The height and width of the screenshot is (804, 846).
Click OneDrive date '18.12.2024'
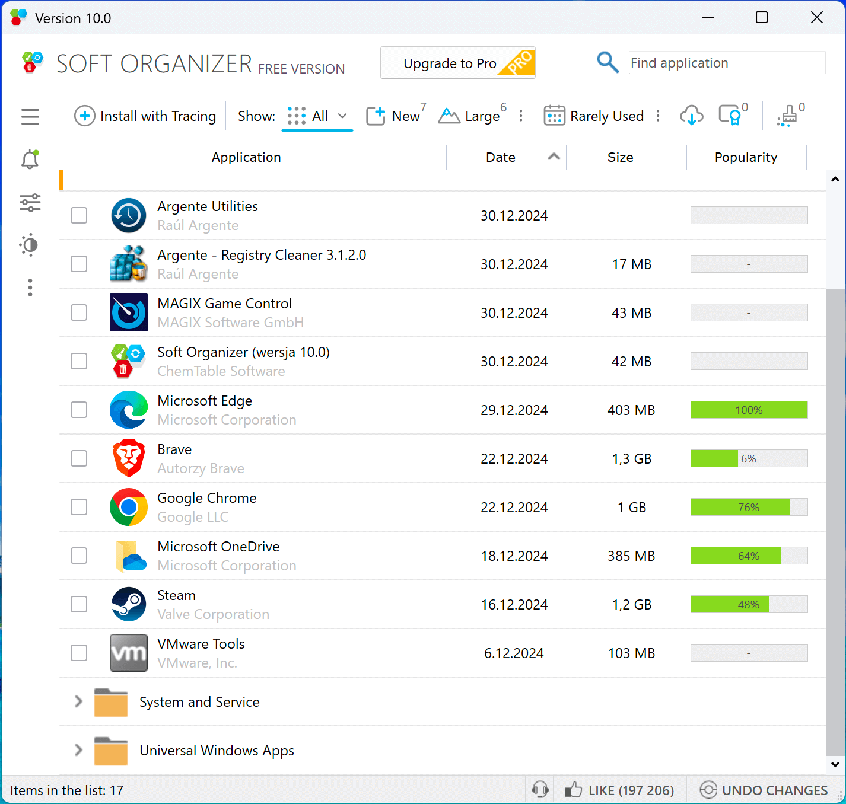[514, 556]
